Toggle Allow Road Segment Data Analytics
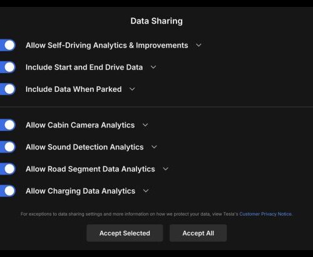 (8, 169)
